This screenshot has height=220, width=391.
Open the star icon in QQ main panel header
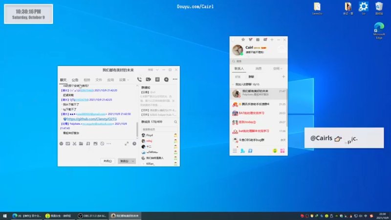(243, 40)
